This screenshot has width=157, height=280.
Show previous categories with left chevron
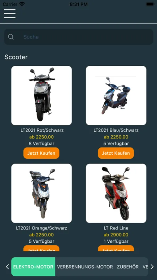coord(7,267)
